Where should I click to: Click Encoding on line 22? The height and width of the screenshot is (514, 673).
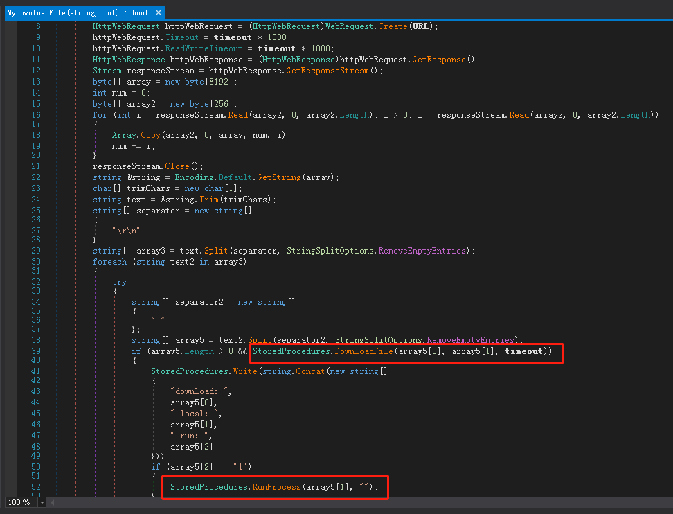(194, 177)
